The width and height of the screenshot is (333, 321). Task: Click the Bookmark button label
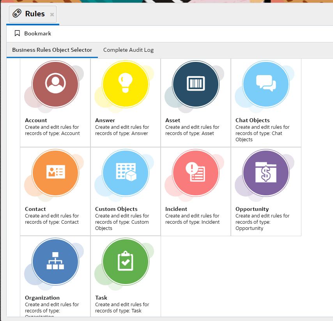[37, 33]
